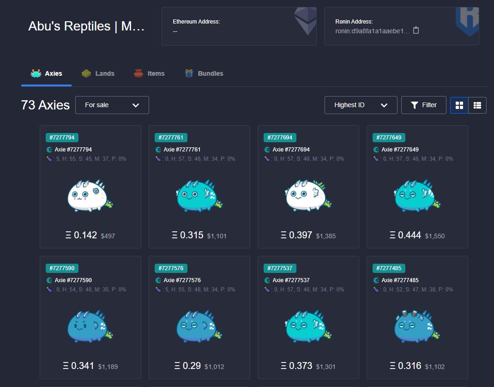The height and width of the screenshot is (387, 494).
Task: Click the class icon beside Axie #7277590
Action: click(49, 280)
